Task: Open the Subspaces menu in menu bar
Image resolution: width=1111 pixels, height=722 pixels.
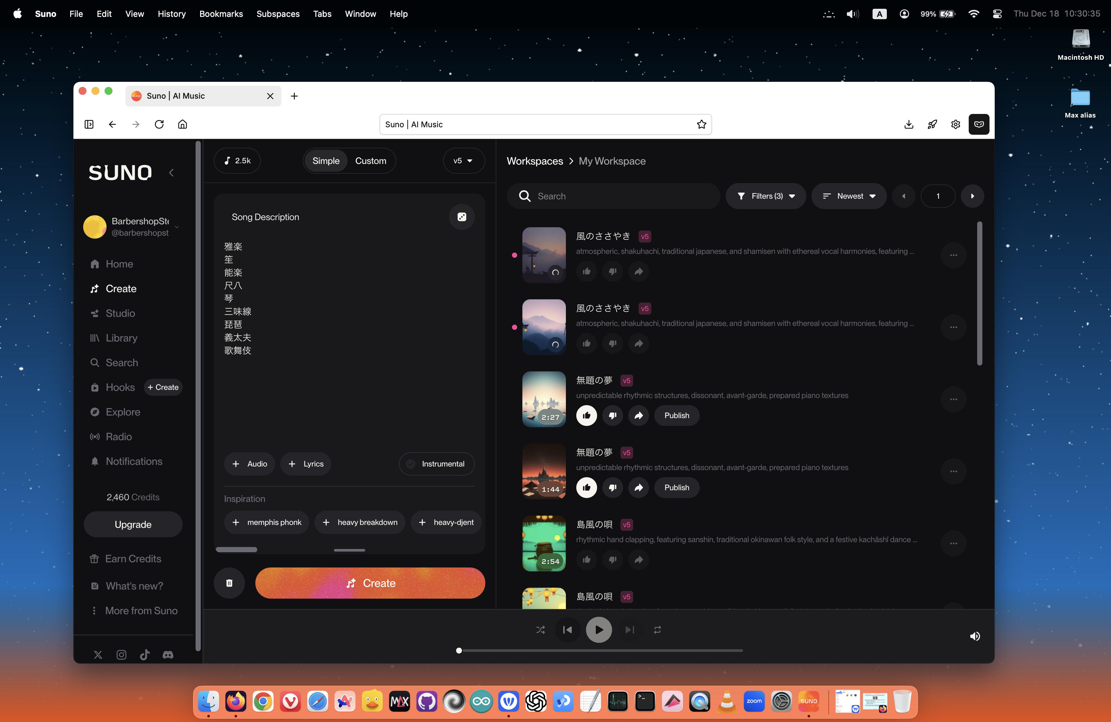Action: point(278,14)
